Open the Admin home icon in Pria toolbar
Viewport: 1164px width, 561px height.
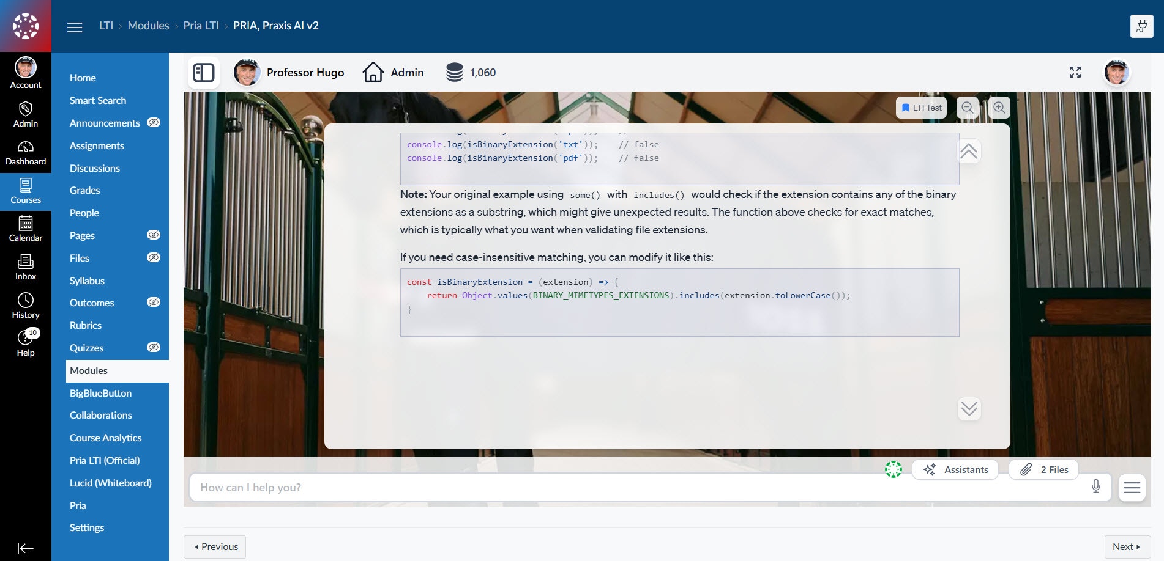pos(373,73)
